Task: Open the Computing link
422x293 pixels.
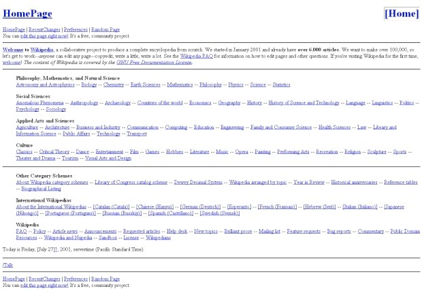Action: 176,127
